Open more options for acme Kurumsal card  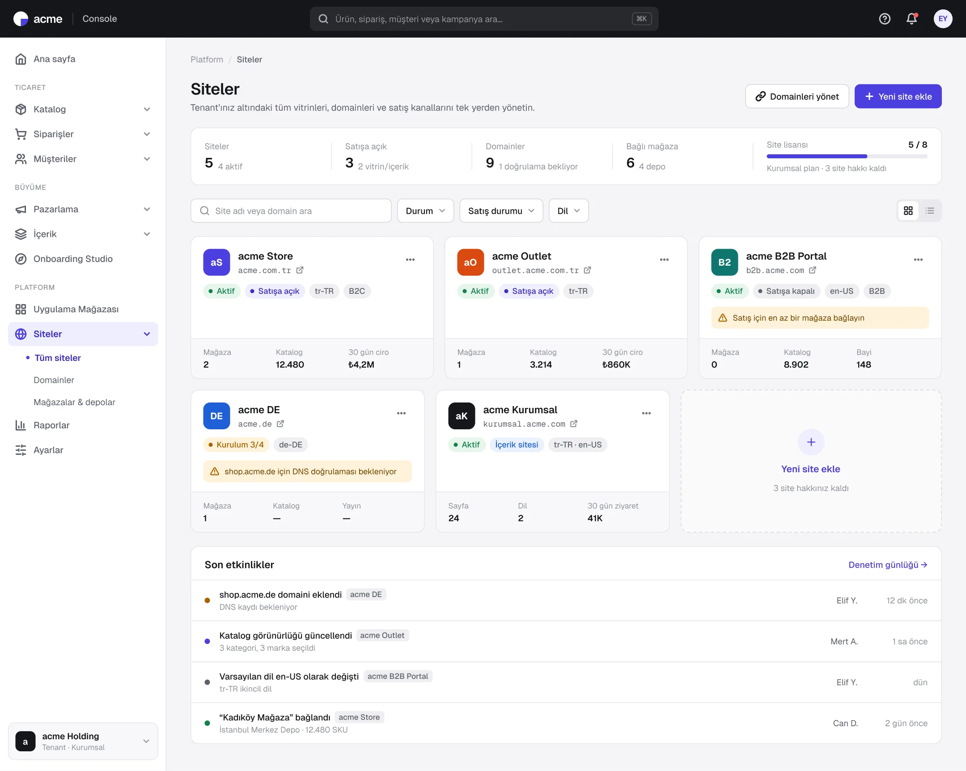646,414
